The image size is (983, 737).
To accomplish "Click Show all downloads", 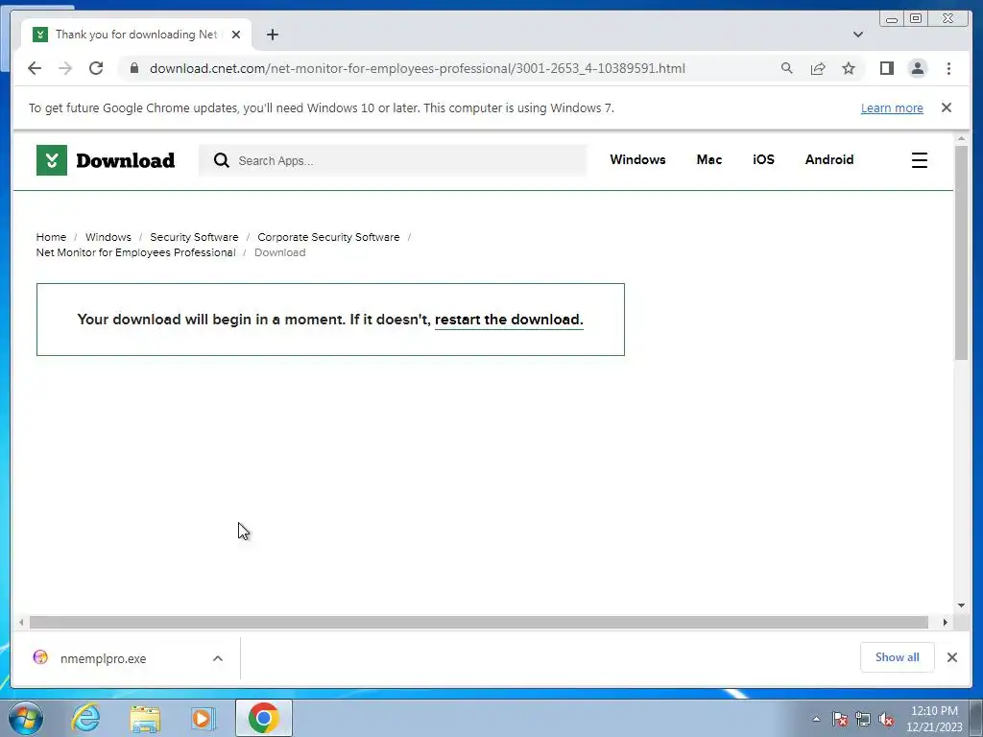I will 898,657.
